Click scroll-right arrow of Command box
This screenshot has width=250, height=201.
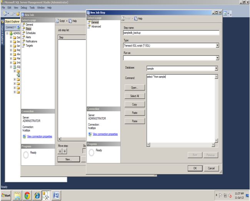coord(213,145)
